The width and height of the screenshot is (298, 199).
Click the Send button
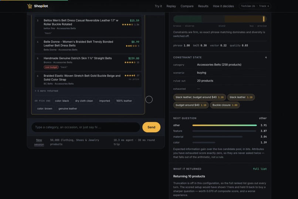coord(151,127)
